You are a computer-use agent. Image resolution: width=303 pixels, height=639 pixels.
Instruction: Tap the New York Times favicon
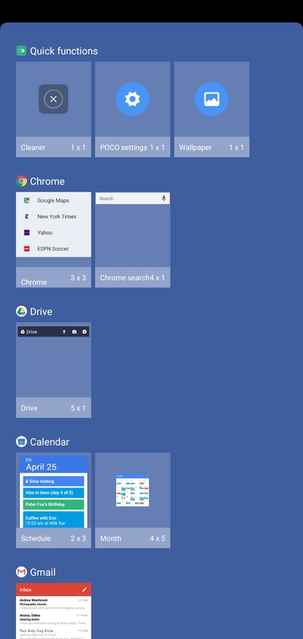(27, 216)
